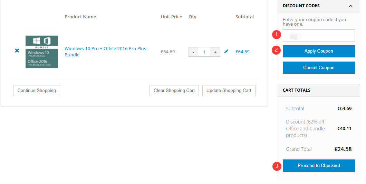This screenshot has height=184, width=366.
Task: Click the blue €64.69 row subtotal
Action: (242, 52)
